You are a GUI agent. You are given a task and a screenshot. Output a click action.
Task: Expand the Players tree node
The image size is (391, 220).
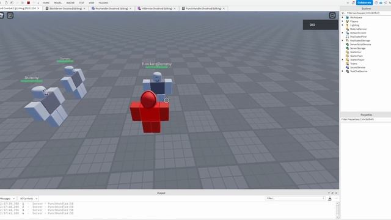[x=342, y=21]
